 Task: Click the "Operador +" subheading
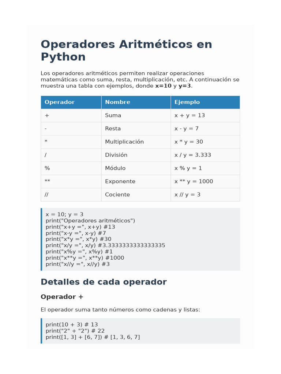pos(62,297)
